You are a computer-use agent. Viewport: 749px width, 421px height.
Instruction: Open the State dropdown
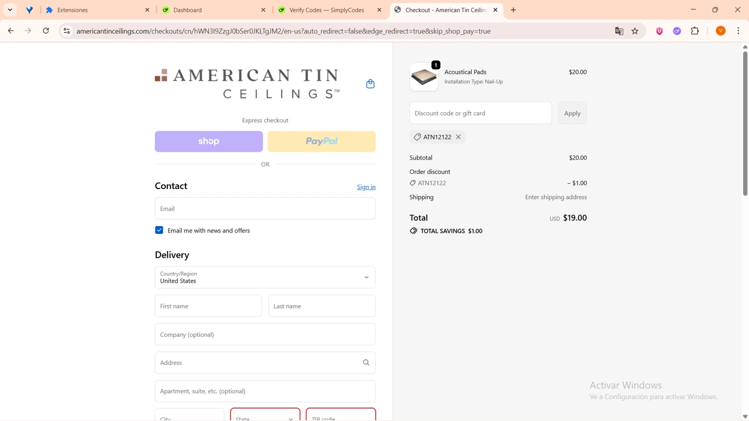[x=265, y=415]
